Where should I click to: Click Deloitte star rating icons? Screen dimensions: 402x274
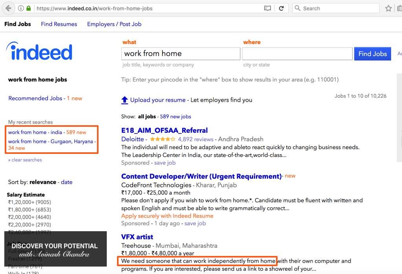pos(163,139)
